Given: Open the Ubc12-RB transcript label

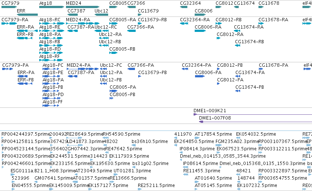Looking at the screenshot, I should [110, 42].
